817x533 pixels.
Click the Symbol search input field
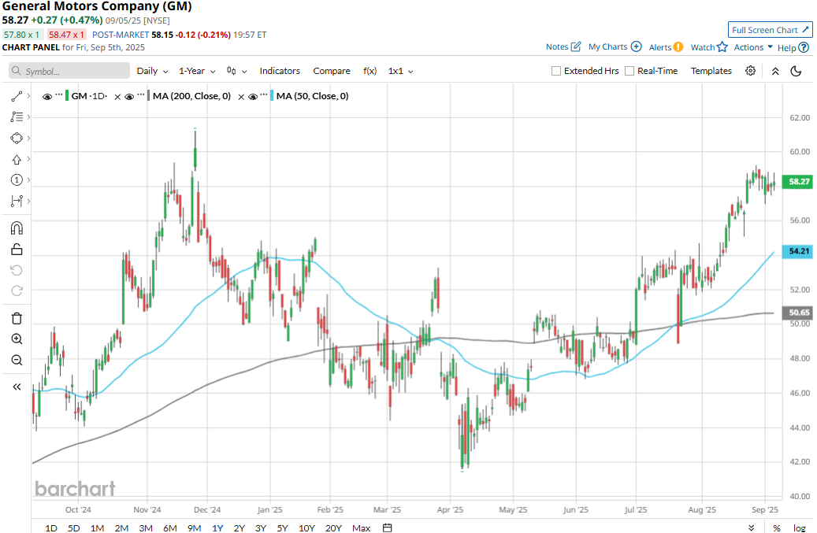[69, 71]
